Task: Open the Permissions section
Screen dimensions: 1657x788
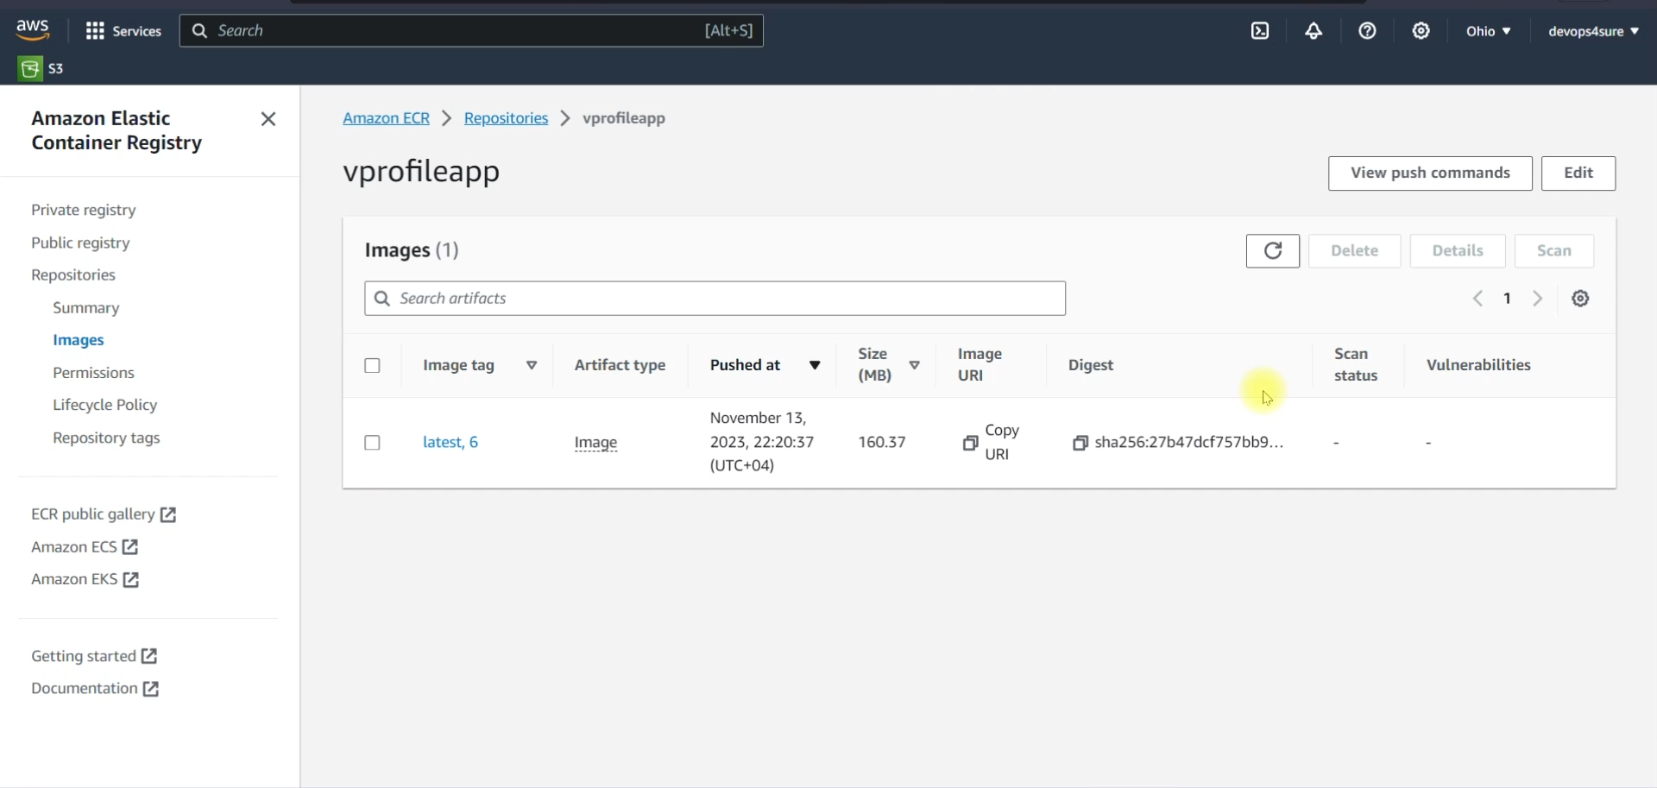Action: tap(93, 373)
